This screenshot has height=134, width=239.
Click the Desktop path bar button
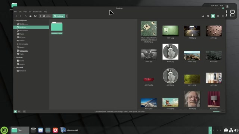[59, 16]
